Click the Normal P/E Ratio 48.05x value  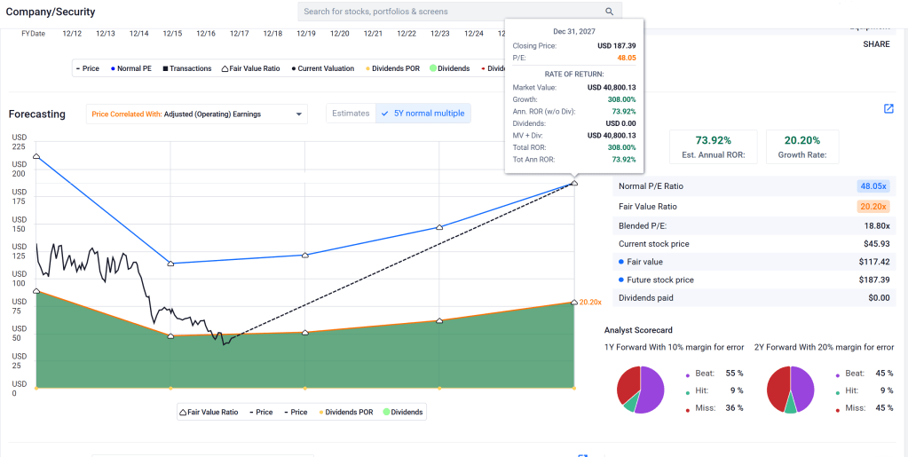pyautogui.click(x=872, y=186)
